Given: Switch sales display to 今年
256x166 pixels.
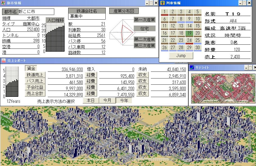Looking at the screenshot, I should 124,100.
